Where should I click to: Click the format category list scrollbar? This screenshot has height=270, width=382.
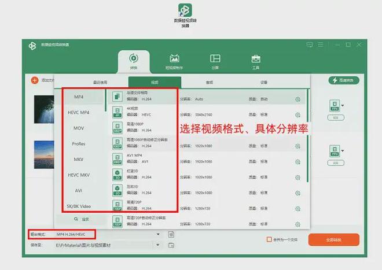click(x=105, y=100)
